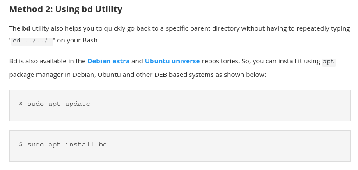
Task: Click the bold 'bd' word in first paragraph
Action: click(x=26, y=28)
